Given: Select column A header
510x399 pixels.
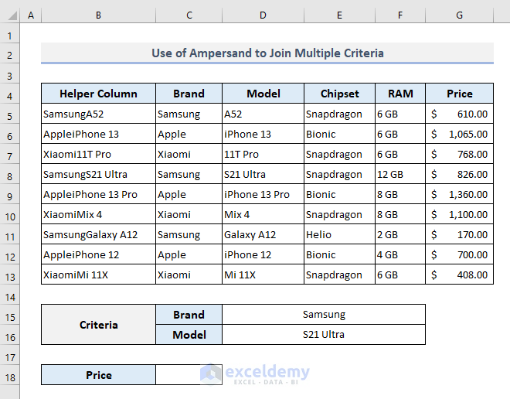Looking at the screenshot, I should [x=31, y=15].
